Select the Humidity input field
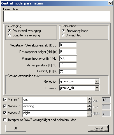 [68, 72]
